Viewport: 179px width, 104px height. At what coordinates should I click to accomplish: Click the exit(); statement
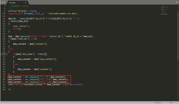[x=17, y=29]
